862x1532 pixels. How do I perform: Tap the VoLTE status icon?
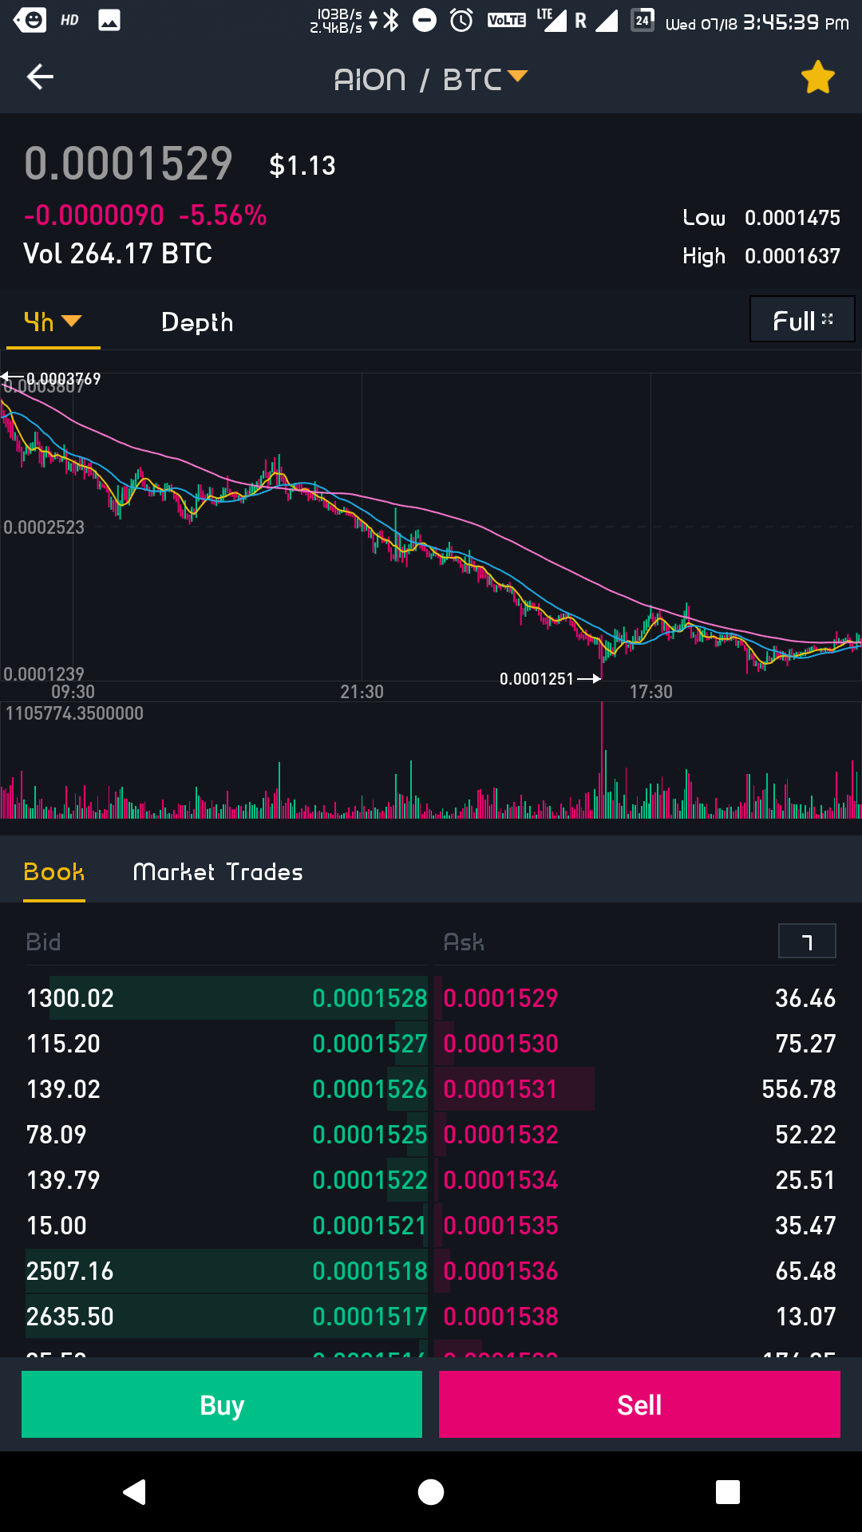(x=507, y=20)
